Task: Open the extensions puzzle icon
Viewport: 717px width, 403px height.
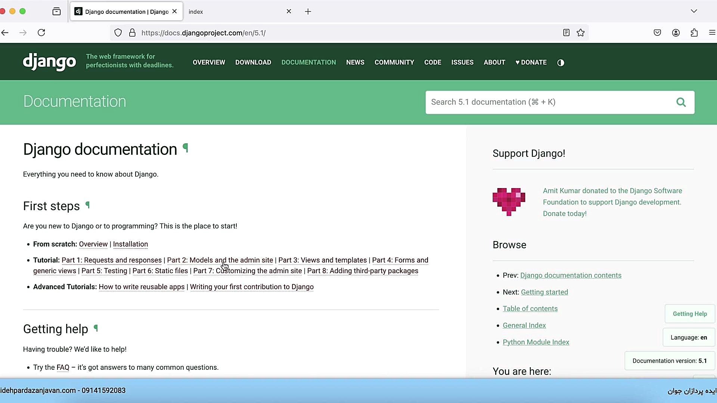Action: 694,33
